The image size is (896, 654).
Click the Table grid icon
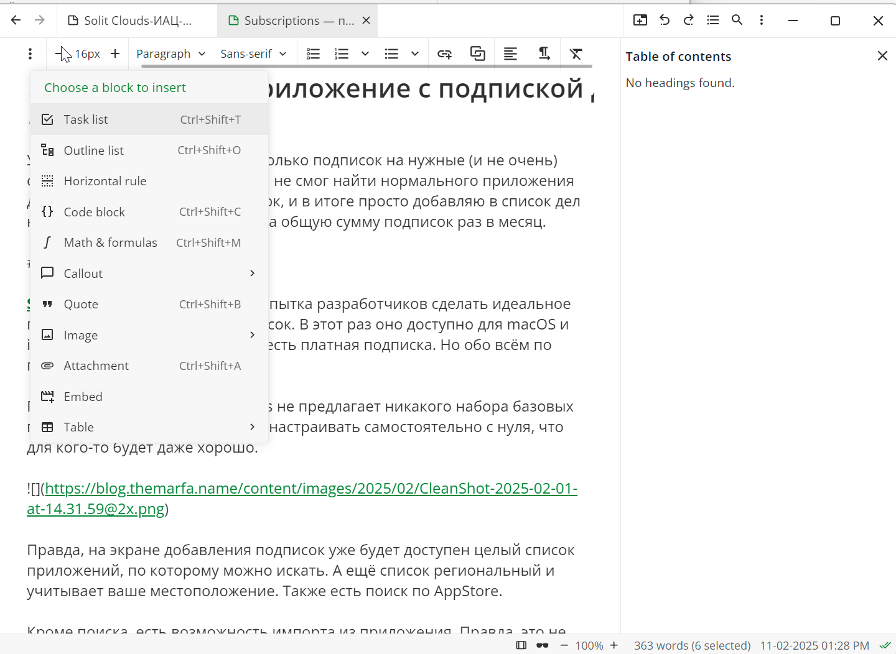coord(47,427)
